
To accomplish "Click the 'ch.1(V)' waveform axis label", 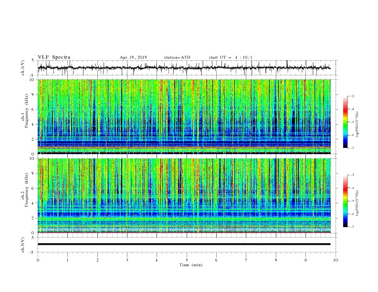I will [23, 68].
